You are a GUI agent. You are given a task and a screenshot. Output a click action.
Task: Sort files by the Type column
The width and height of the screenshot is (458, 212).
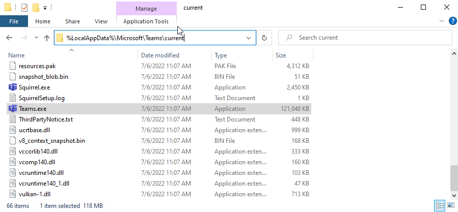tap(241, 55)
